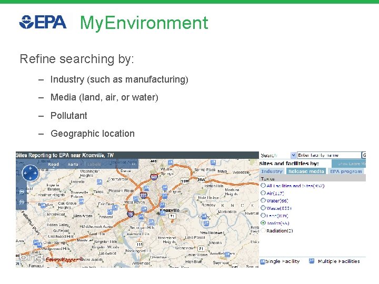Click the EPA logo
The height and width of the screenshot is (284, 379).
click(43, 22)
